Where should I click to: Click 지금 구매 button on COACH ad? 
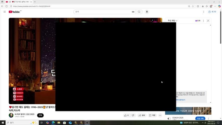(x=200, y=118)
